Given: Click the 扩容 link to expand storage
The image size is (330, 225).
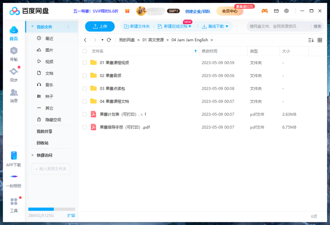Looking at the screenshot, I should pos(71,215).
